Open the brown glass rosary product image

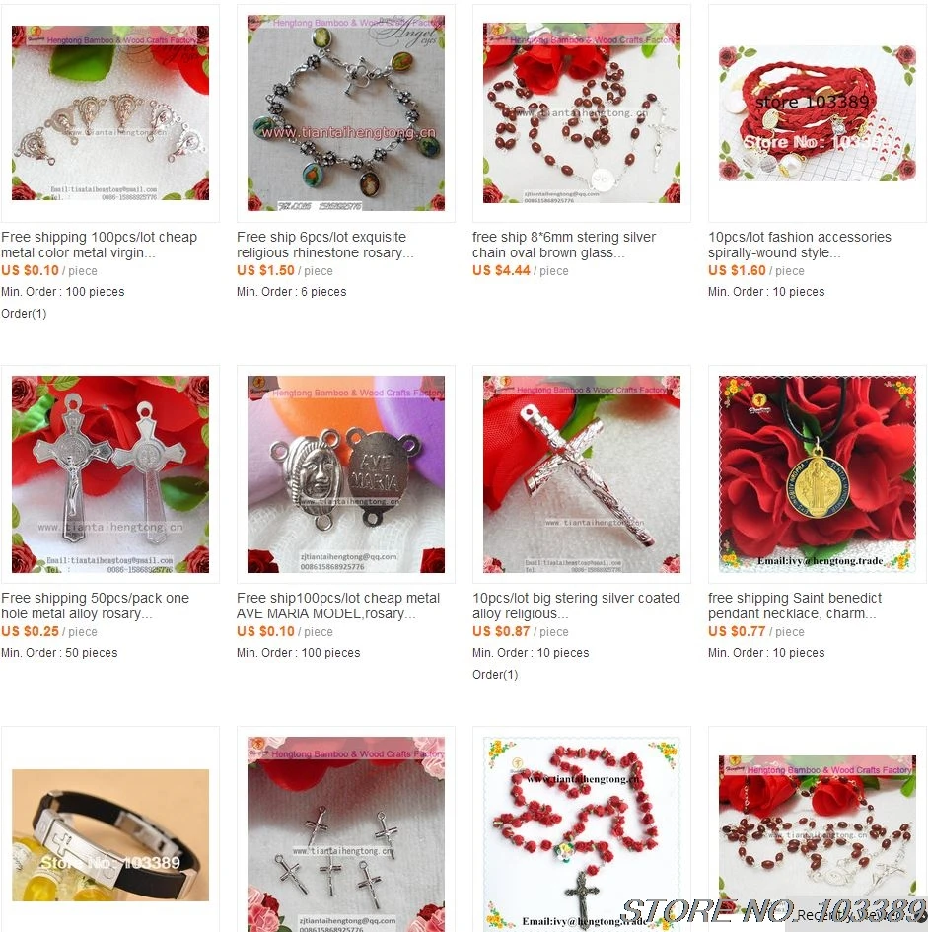582,113
